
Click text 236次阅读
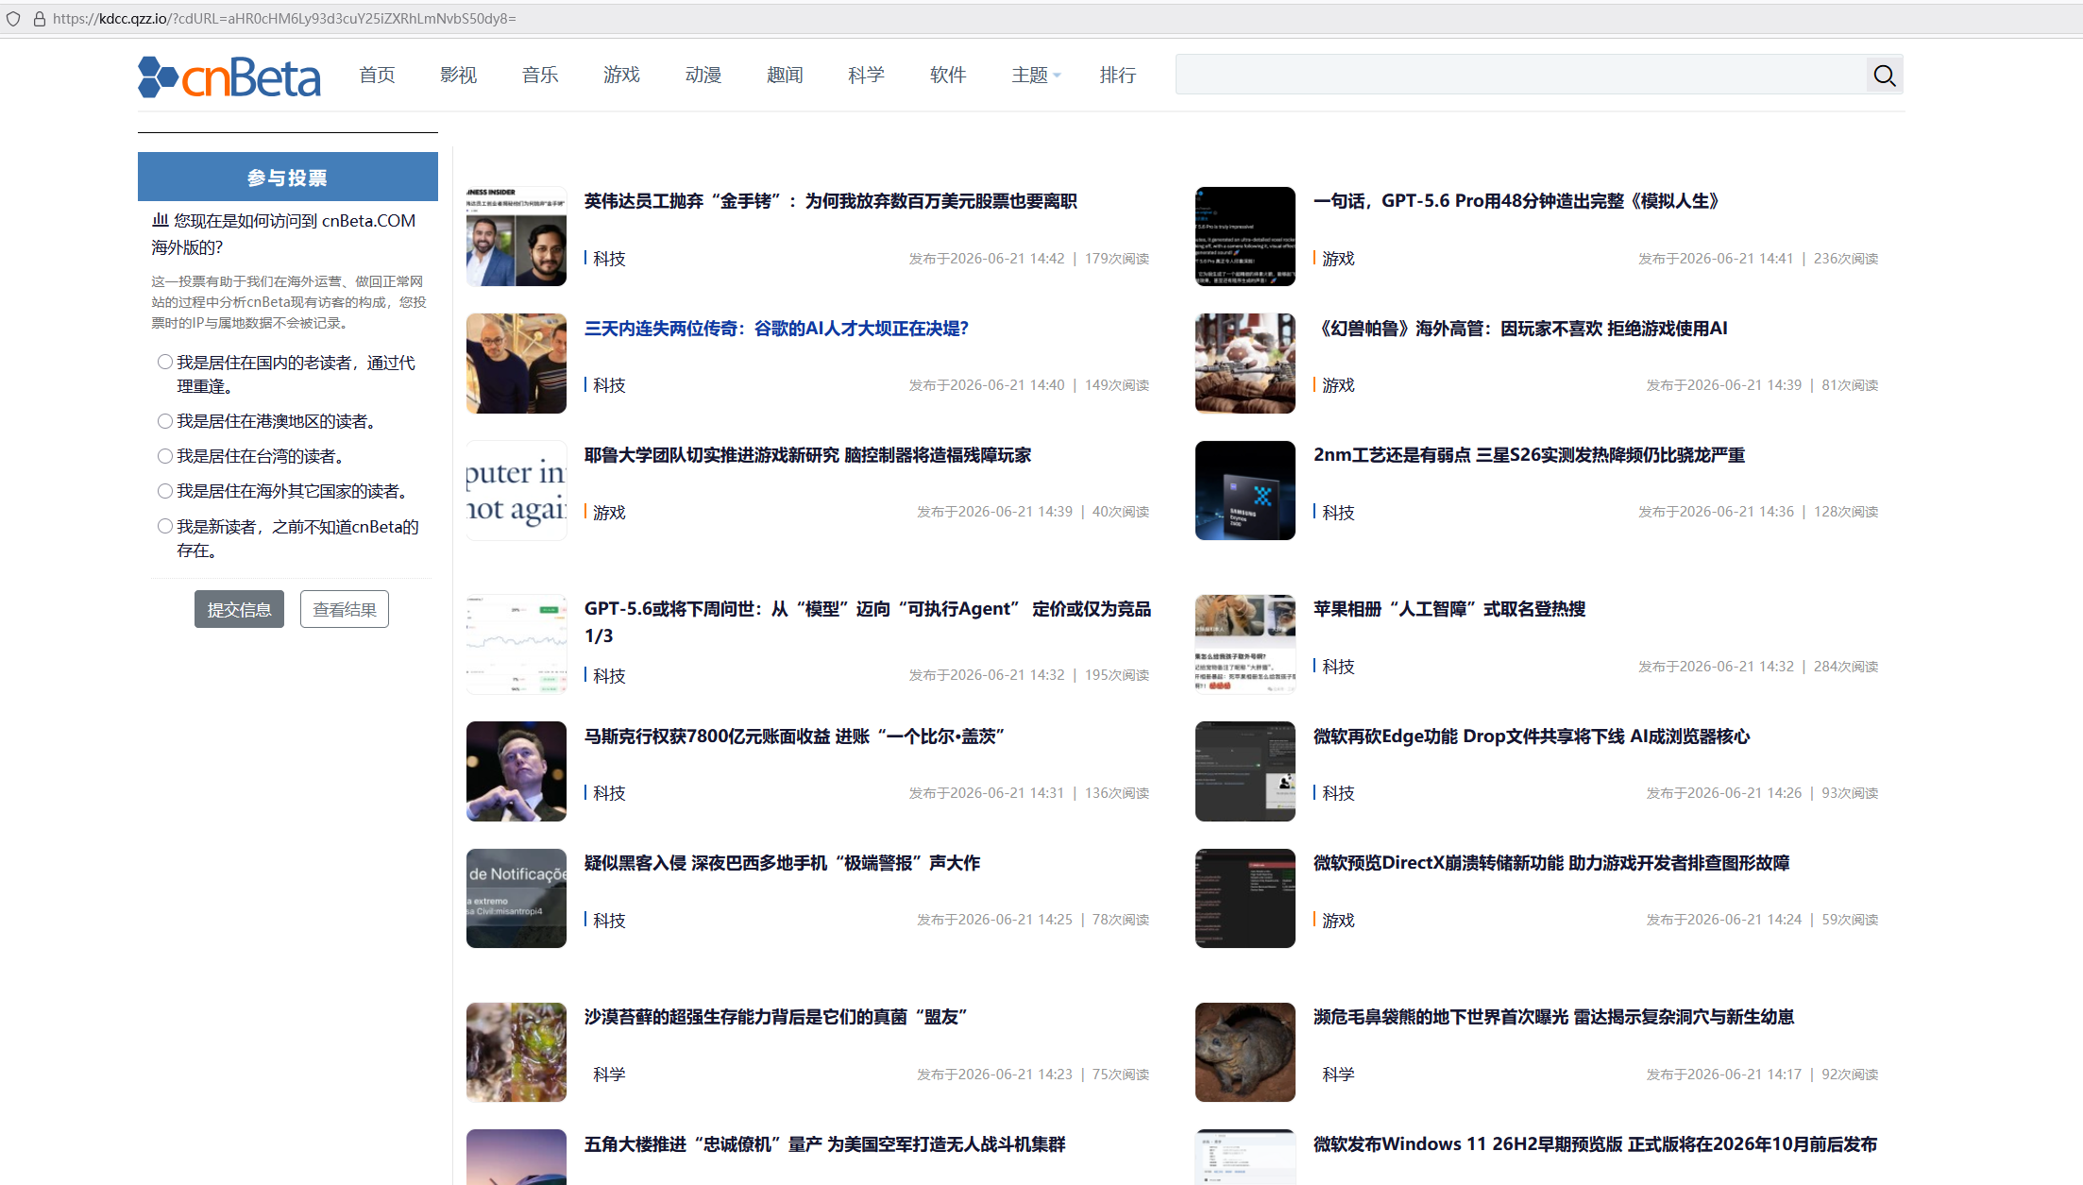click(x=1846, y=259)
